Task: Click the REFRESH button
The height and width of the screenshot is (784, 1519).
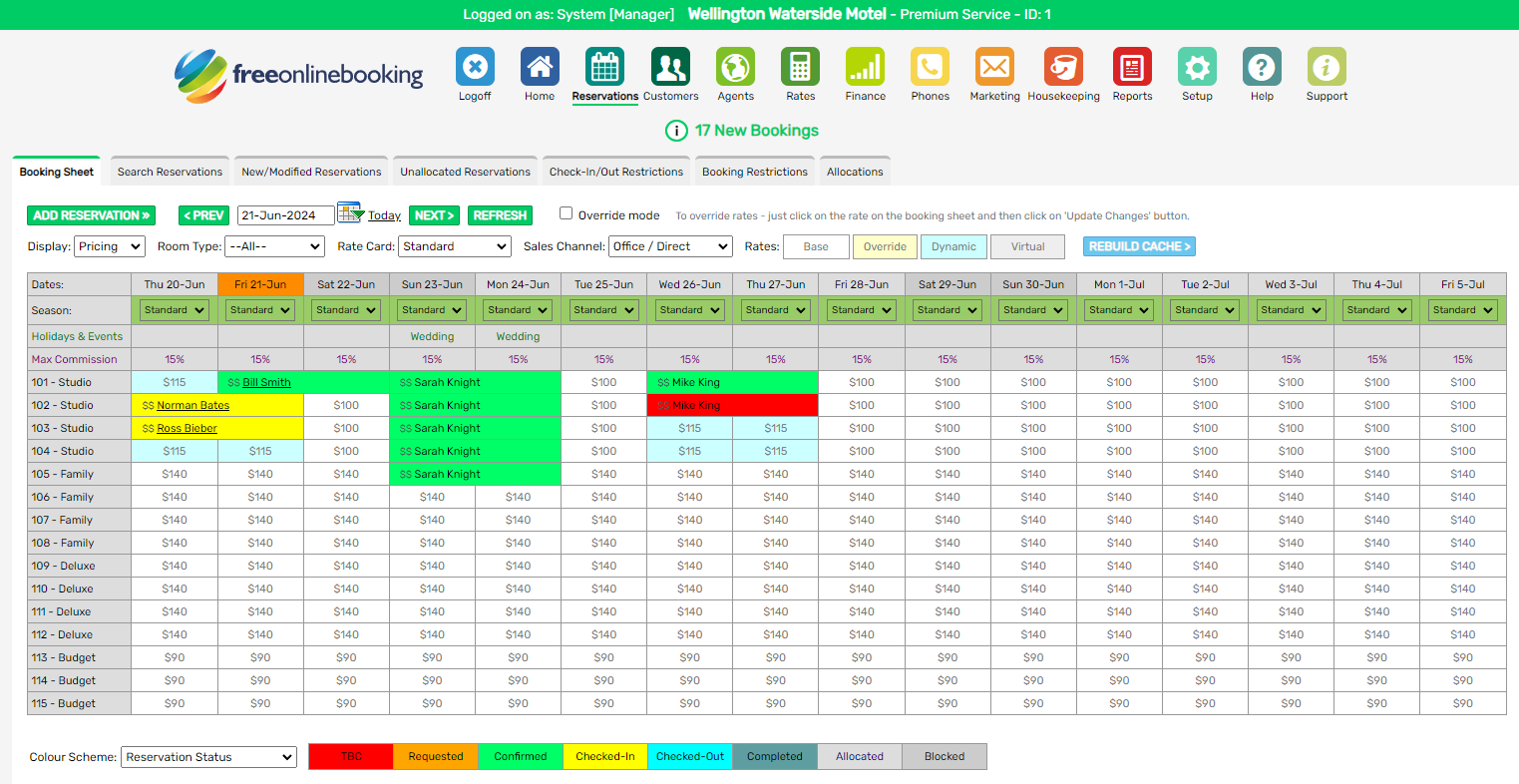Action: click(x=500, y=215)
